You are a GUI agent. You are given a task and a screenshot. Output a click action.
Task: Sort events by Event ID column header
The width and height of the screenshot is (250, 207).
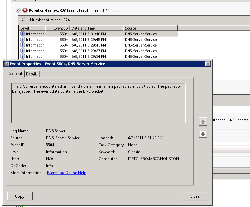(x=61, y=28)
